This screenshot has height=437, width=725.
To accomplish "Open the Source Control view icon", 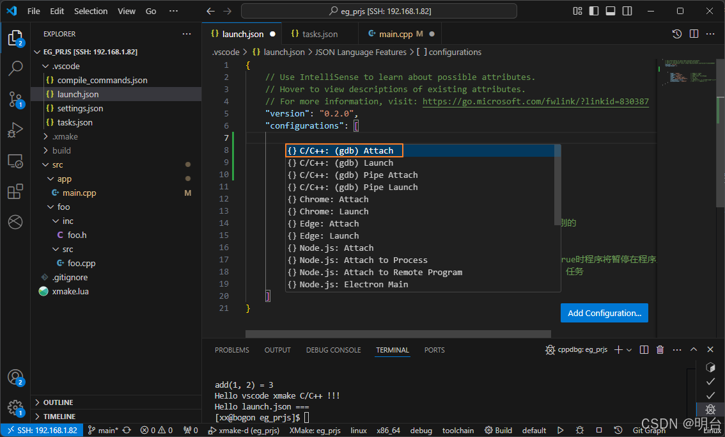I will tap(15, 100).
